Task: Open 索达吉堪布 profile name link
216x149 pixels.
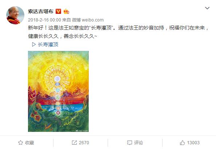Action: tap(41, 11)
